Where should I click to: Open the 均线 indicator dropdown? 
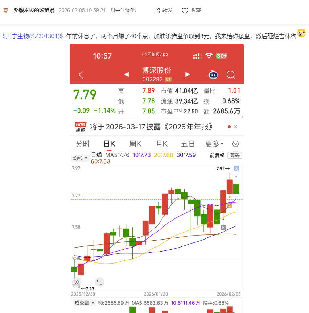80,158
